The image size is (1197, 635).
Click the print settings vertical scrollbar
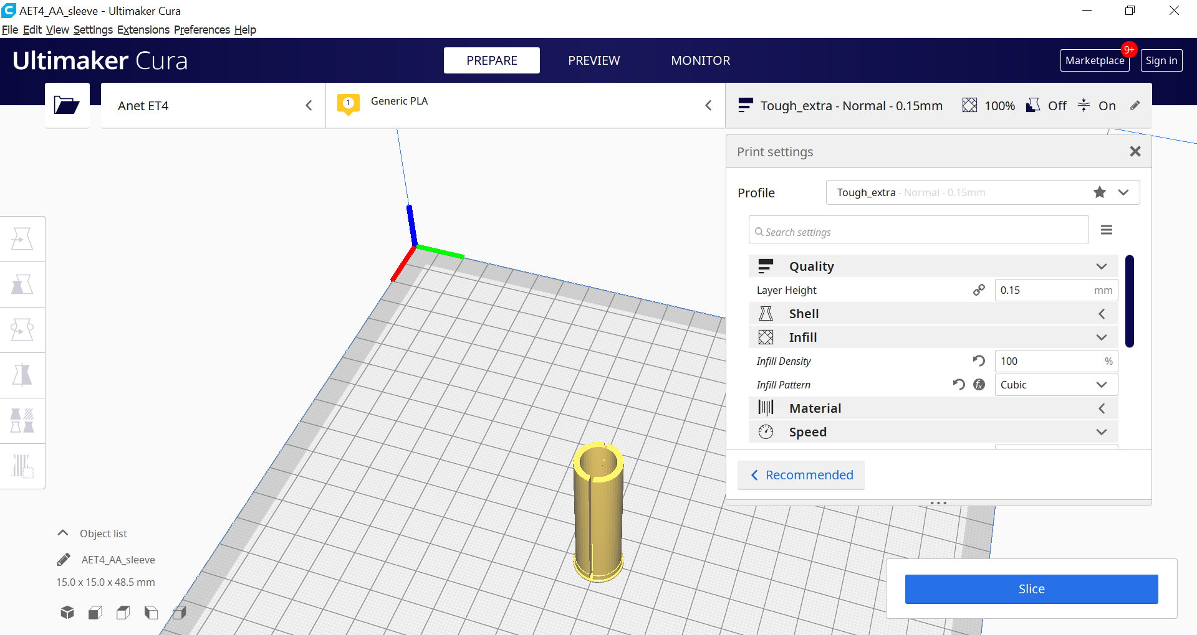click(1130, 301)
